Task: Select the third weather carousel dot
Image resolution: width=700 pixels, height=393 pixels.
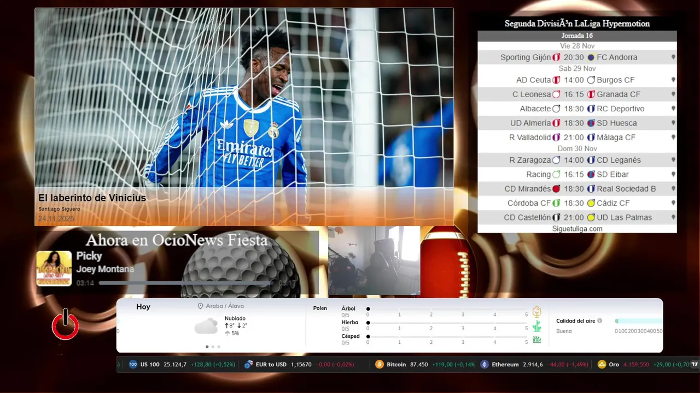Action: 219,347
